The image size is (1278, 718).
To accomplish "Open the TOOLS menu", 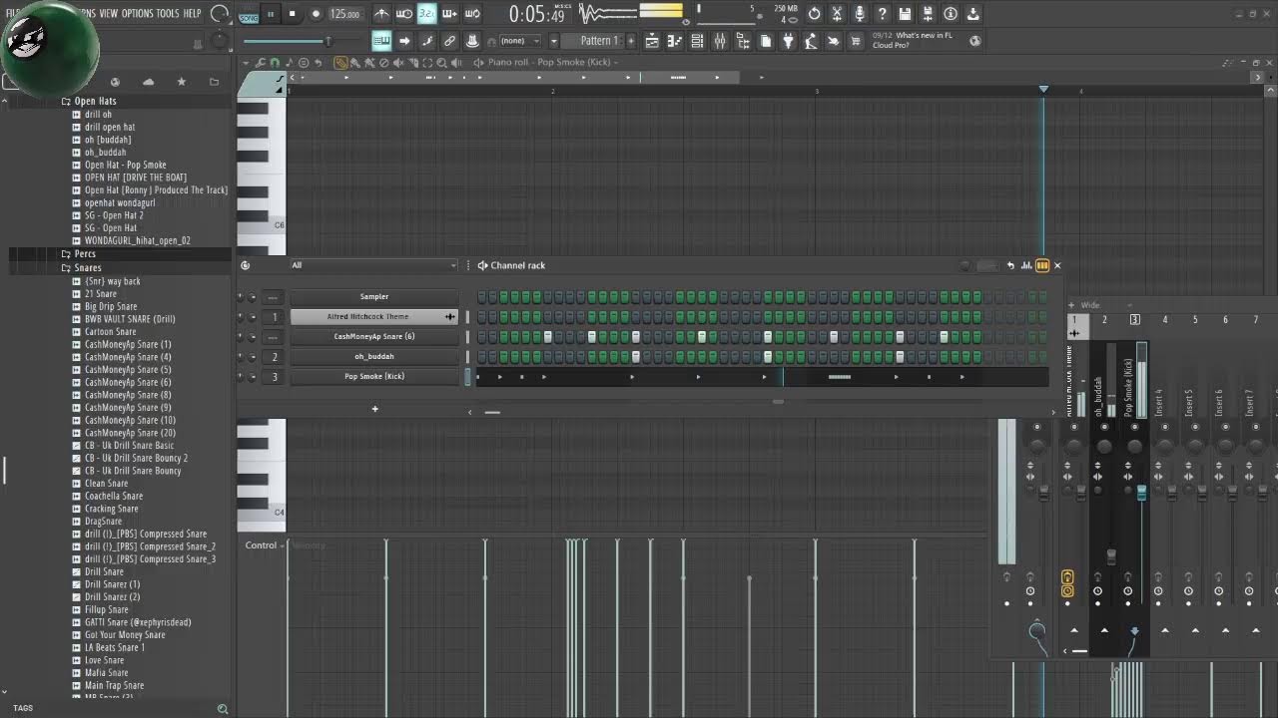I will (x=168, y=13).
